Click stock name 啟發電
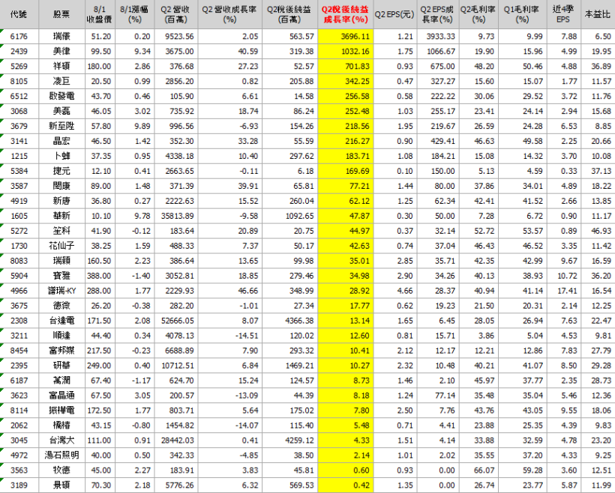Viewport: 615px width, 493px height. point(61,96)
